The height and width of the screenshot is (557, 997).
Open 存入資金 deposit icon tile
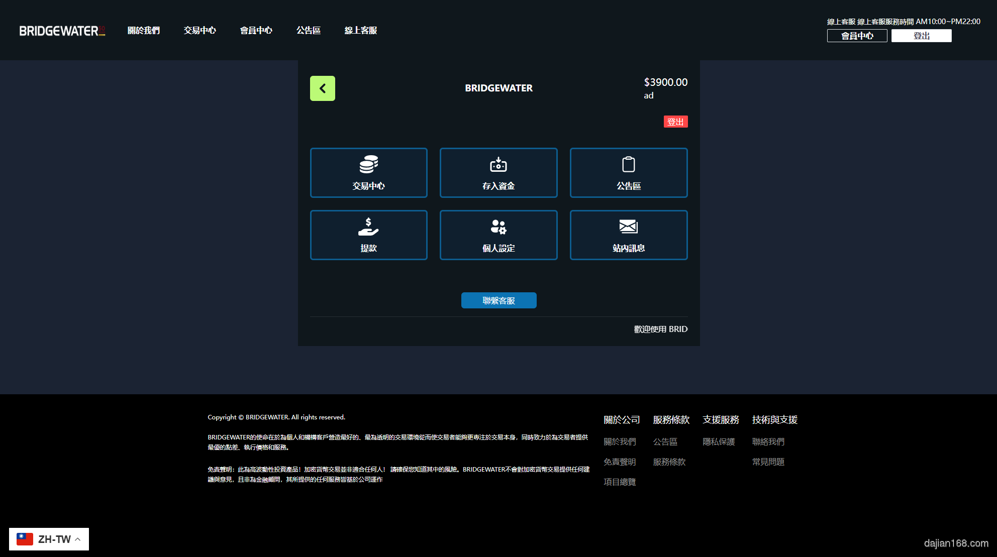(498, 172)
